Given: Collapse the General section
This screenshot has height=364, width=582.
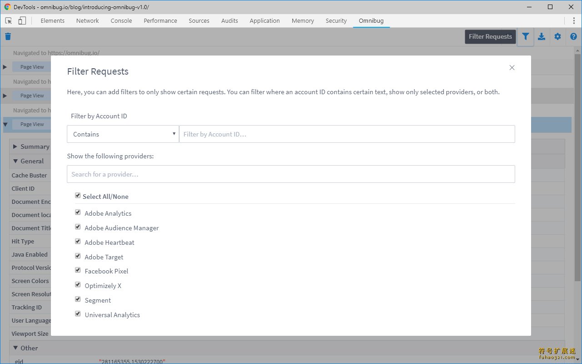Looking at the screenshot, I should 15,161.
